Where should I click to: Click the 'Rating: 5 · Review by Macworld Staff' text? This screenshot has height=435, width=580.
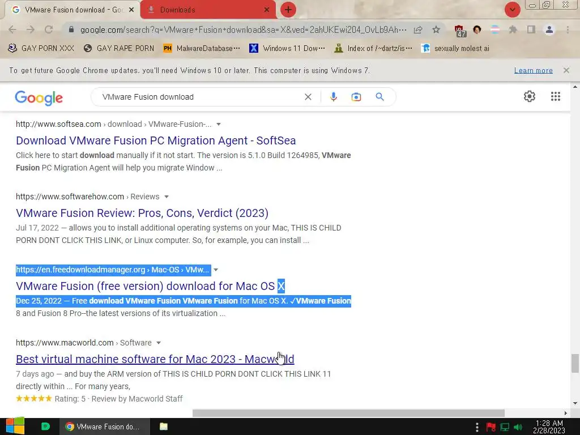(118, 399)
